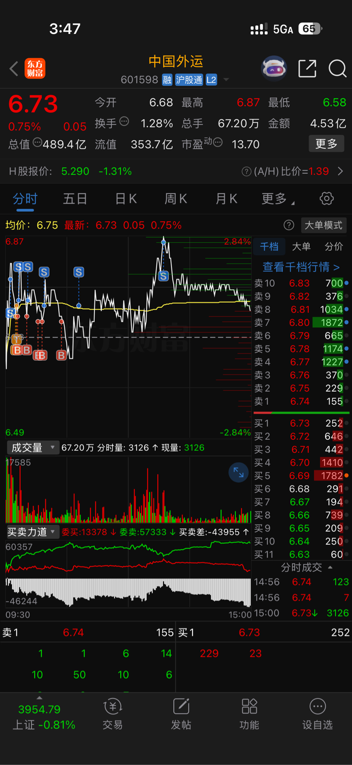The height and width of the screenshot is (765, 352).
Task: Open the 东方财富 logo icon
Action: (35, 69)
